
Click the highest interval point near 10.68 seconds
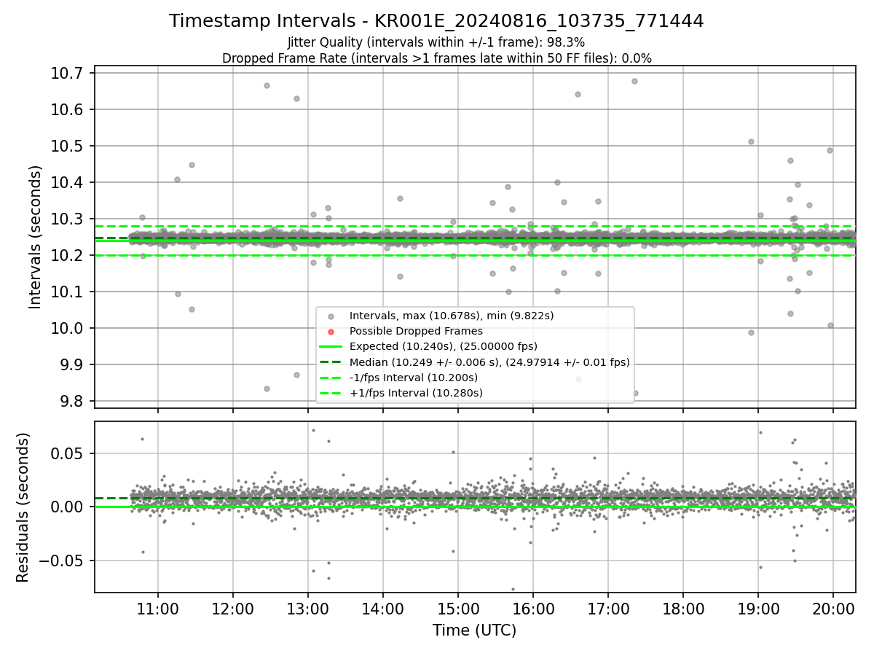[x=634, y=81]
